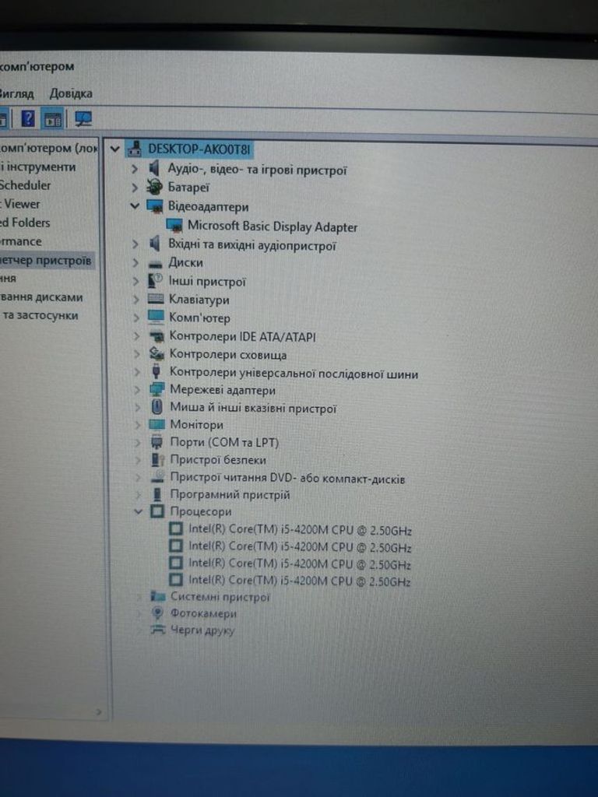Select Диспетчер пристроїв in the left tree
This screenshot has height=797, width=598.
pos(45,261)
